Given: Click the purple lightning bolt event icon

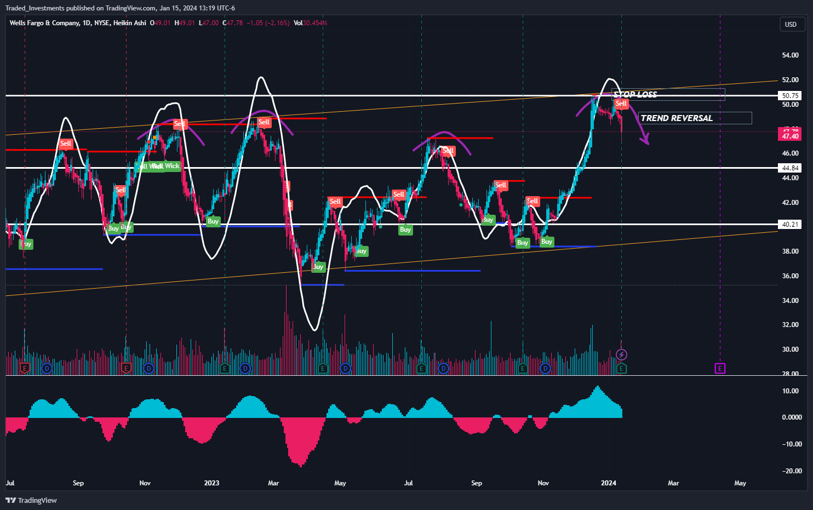Looking at the screenshot, I should click(621, 355).
